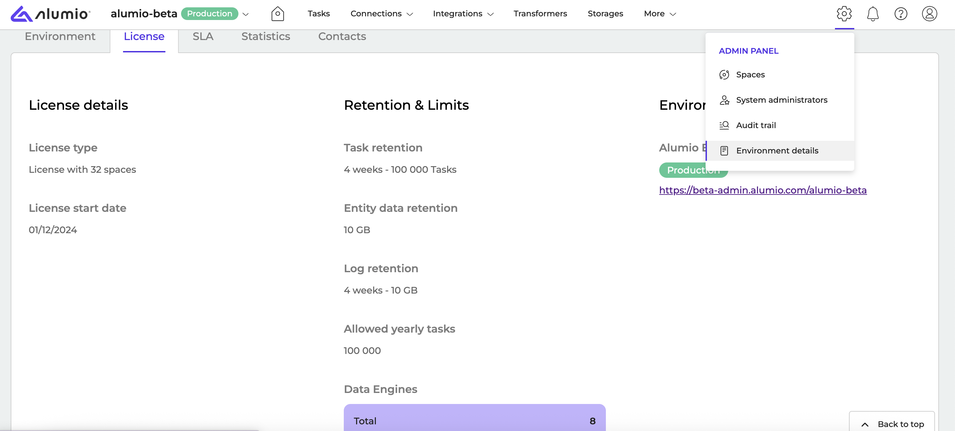The image size is (955, 431).
Task: Click the Spaces icon in admin panel
Action: coord(724,74)
